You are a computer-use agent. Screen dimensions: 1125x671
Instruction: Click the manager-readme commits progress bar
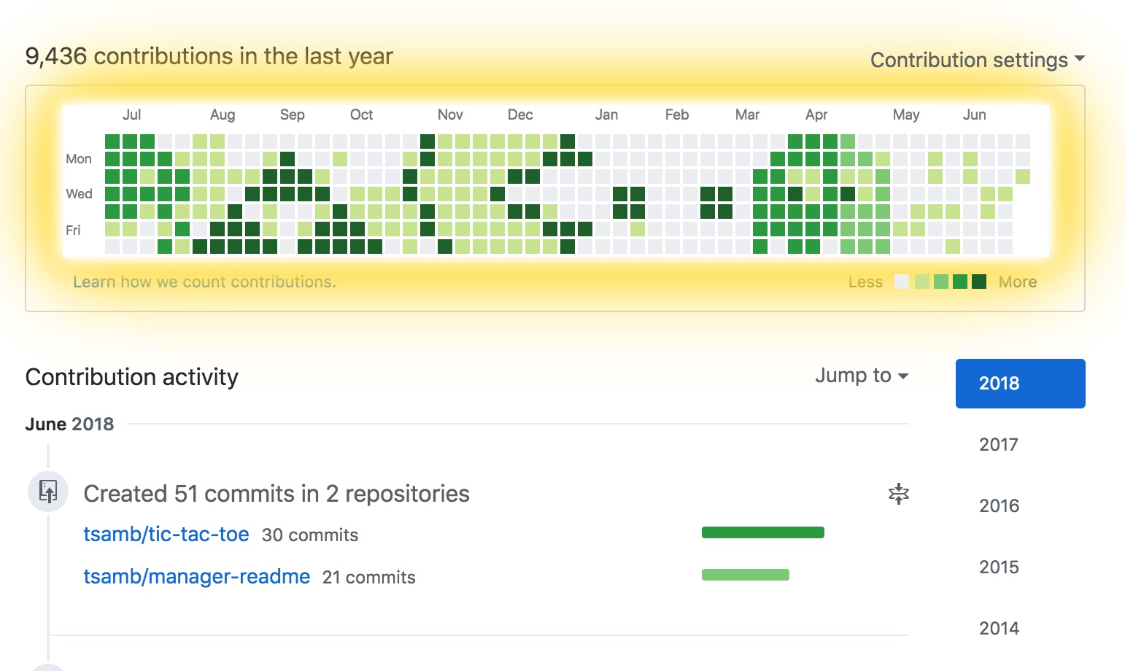[x=746, y=575]
